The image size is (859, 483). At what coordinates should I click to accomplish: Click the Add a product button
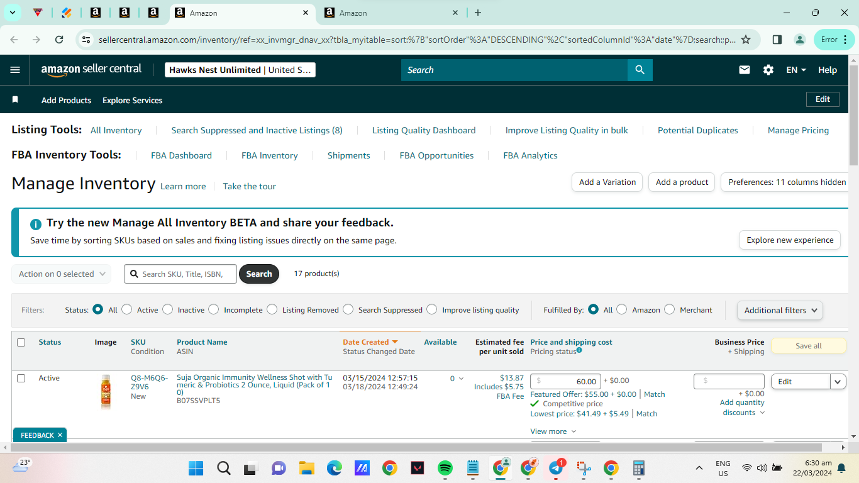682,182
